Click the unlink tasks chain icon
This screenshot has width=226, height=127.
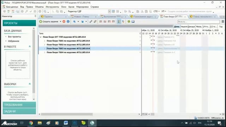pyautogui.click(x=95, y=22)
